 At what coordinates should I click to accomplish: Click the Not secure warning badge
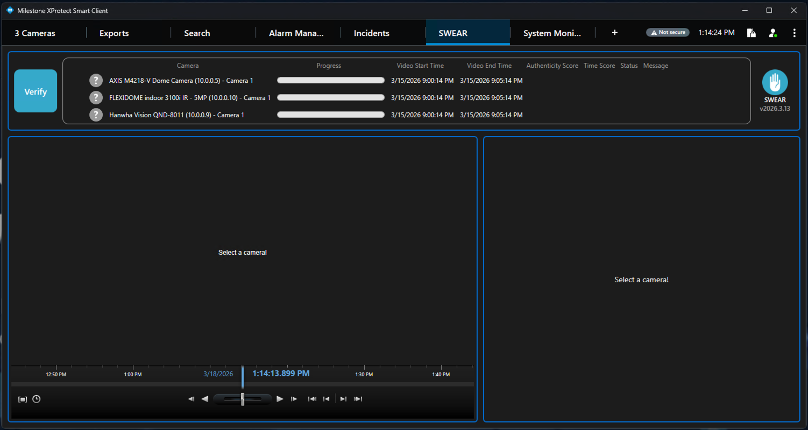click(x=668, y=33)
